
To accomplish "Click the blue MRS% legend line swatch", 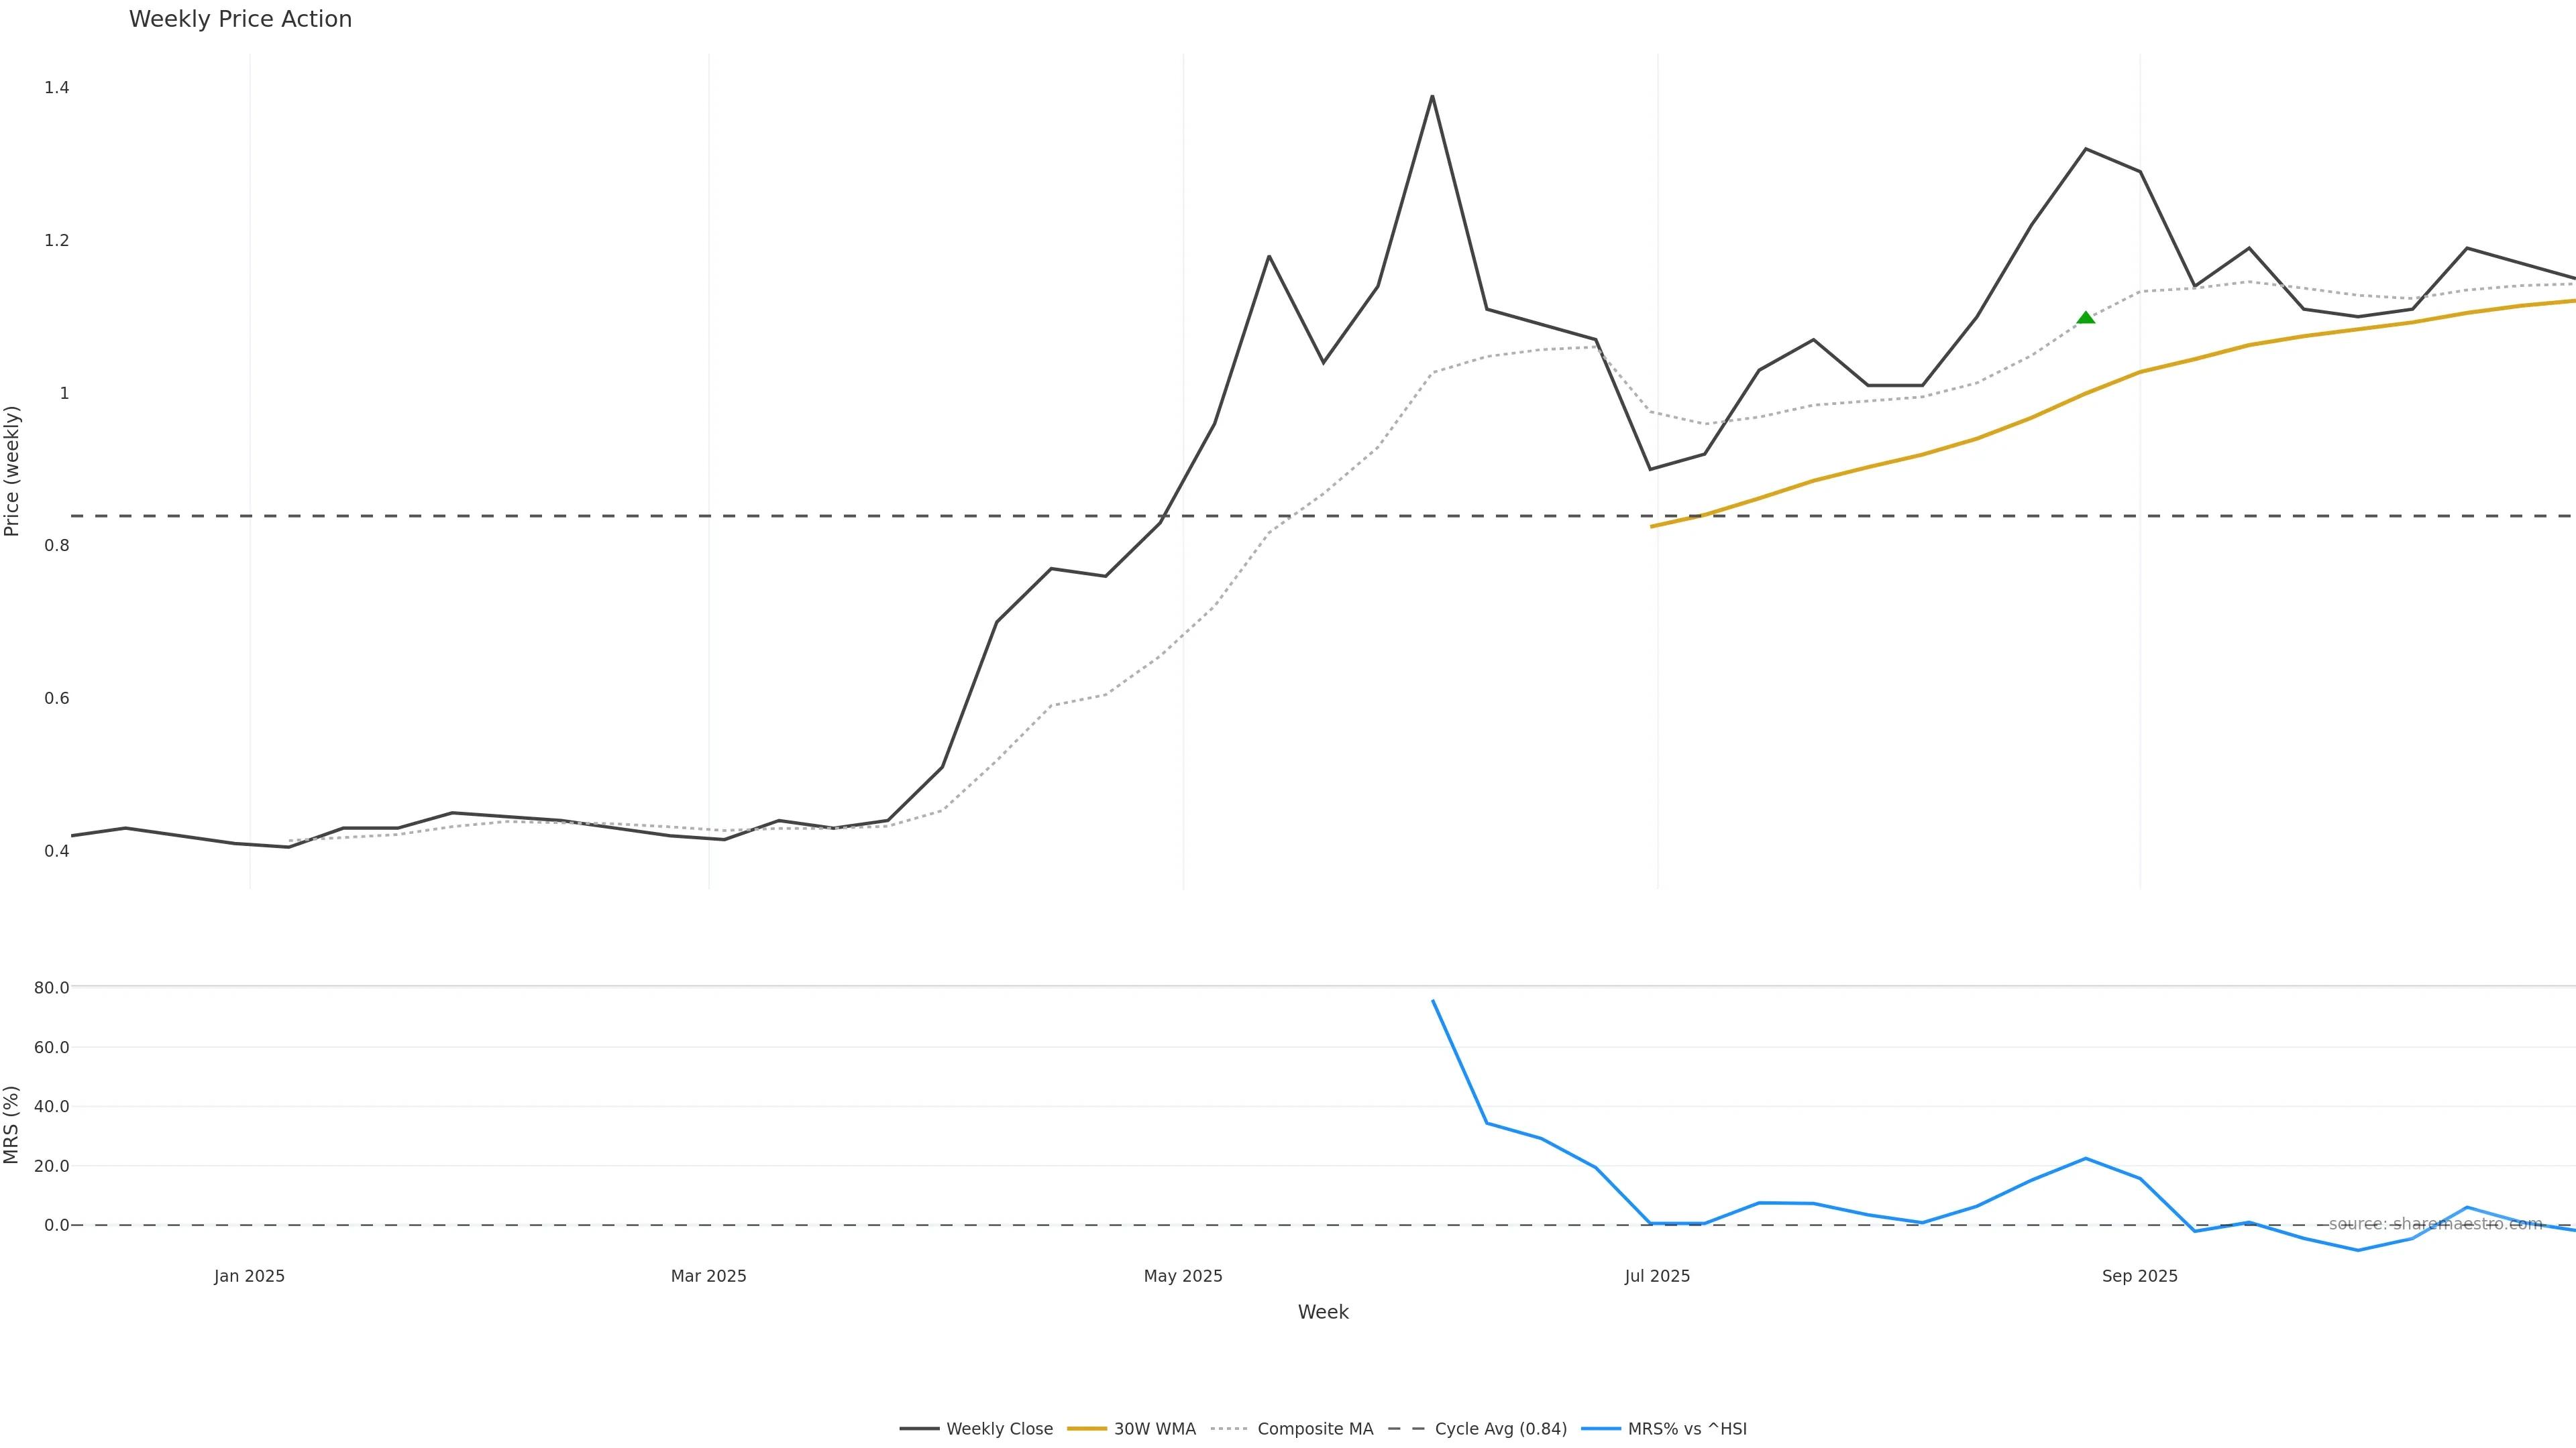I will [1601, 1429].
